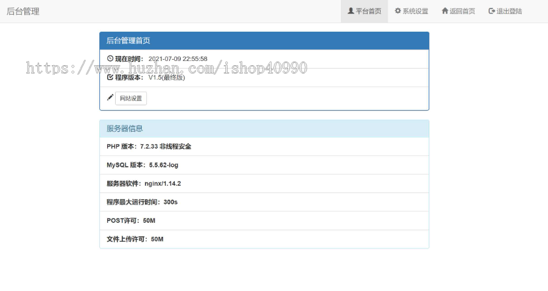Click the check icon beside 程序版本
This screenshot has height=291, width=548.
pos(110,77)
